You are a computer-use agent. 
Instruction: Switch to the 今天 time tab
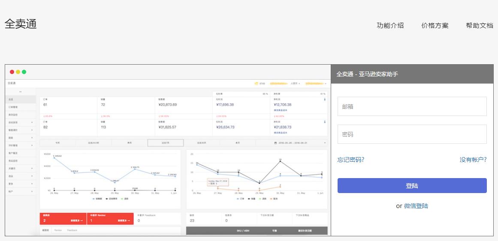coord(58,143)
